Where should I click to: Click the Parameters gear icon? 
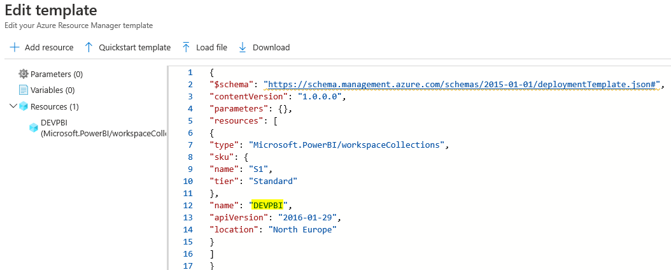point(23,74)
